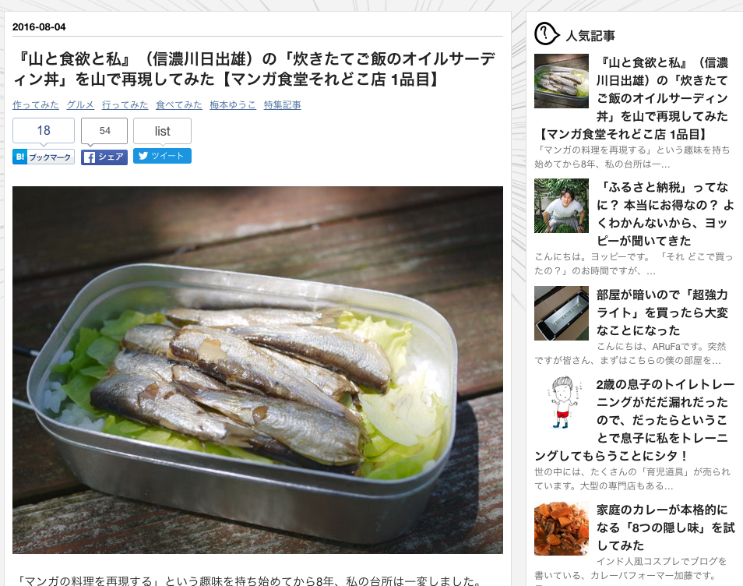Open the 梅本ゆうこ author tag link

(x=233, y=104)
